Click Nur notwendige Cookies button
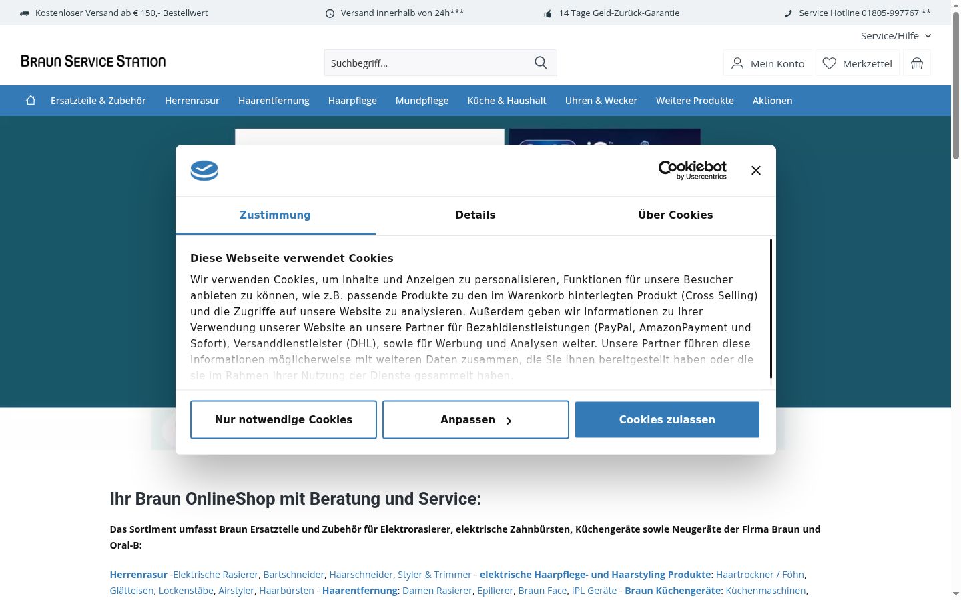Screen dimensions: 961x600 point(284,419)
